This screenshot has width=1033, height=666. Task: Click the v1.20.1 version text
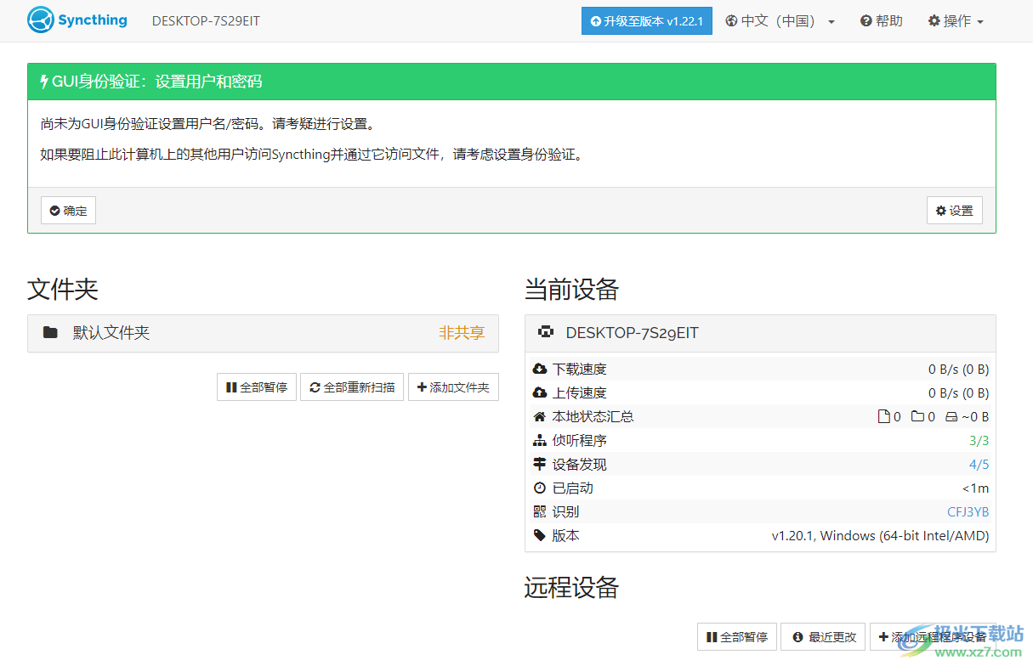tap(880, 536)
